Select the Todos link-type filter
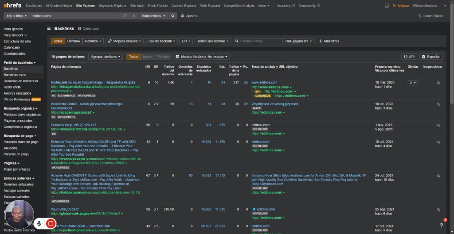 58,41
